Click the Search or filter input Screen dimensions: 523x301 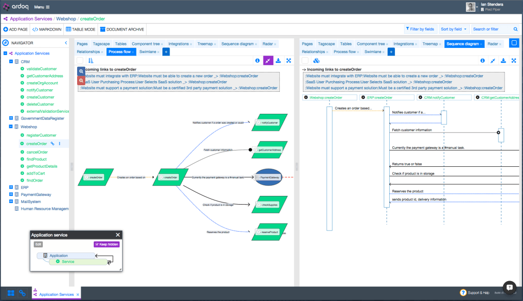(491, 29)
